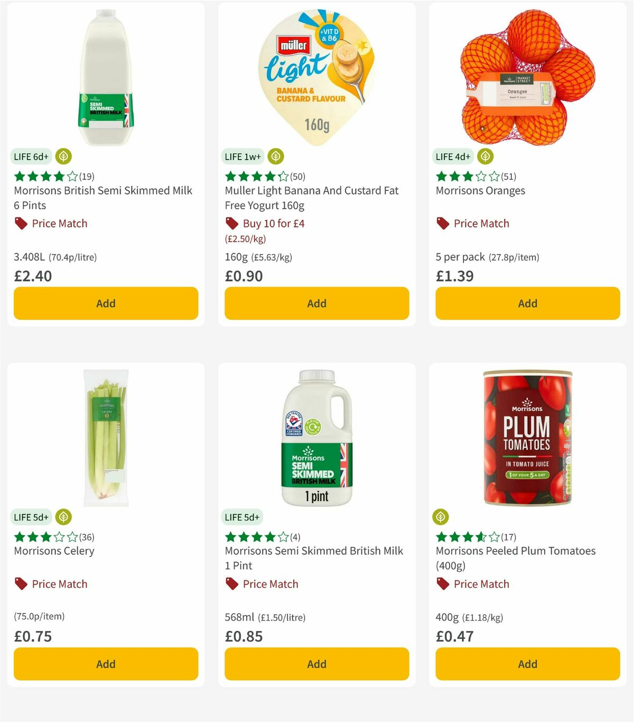Open reviews by clicking (17) on Plum Tomatoes
Viewport: 634px width, 722px height.
point(507,536)
